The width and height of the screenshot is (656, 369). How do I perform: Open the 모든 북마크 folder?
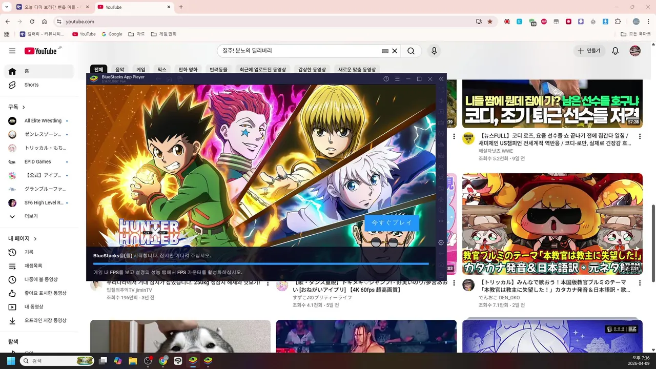[635, 34]
